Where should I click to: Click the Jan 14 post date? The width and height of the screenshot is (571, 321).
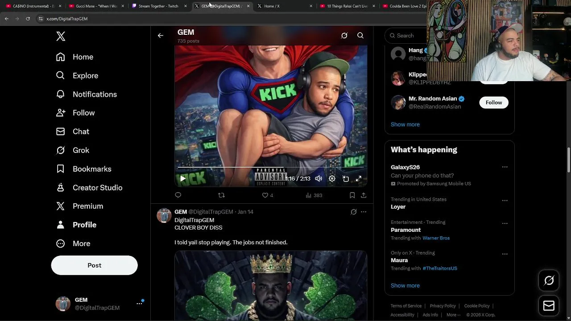(x=245, y=212)
